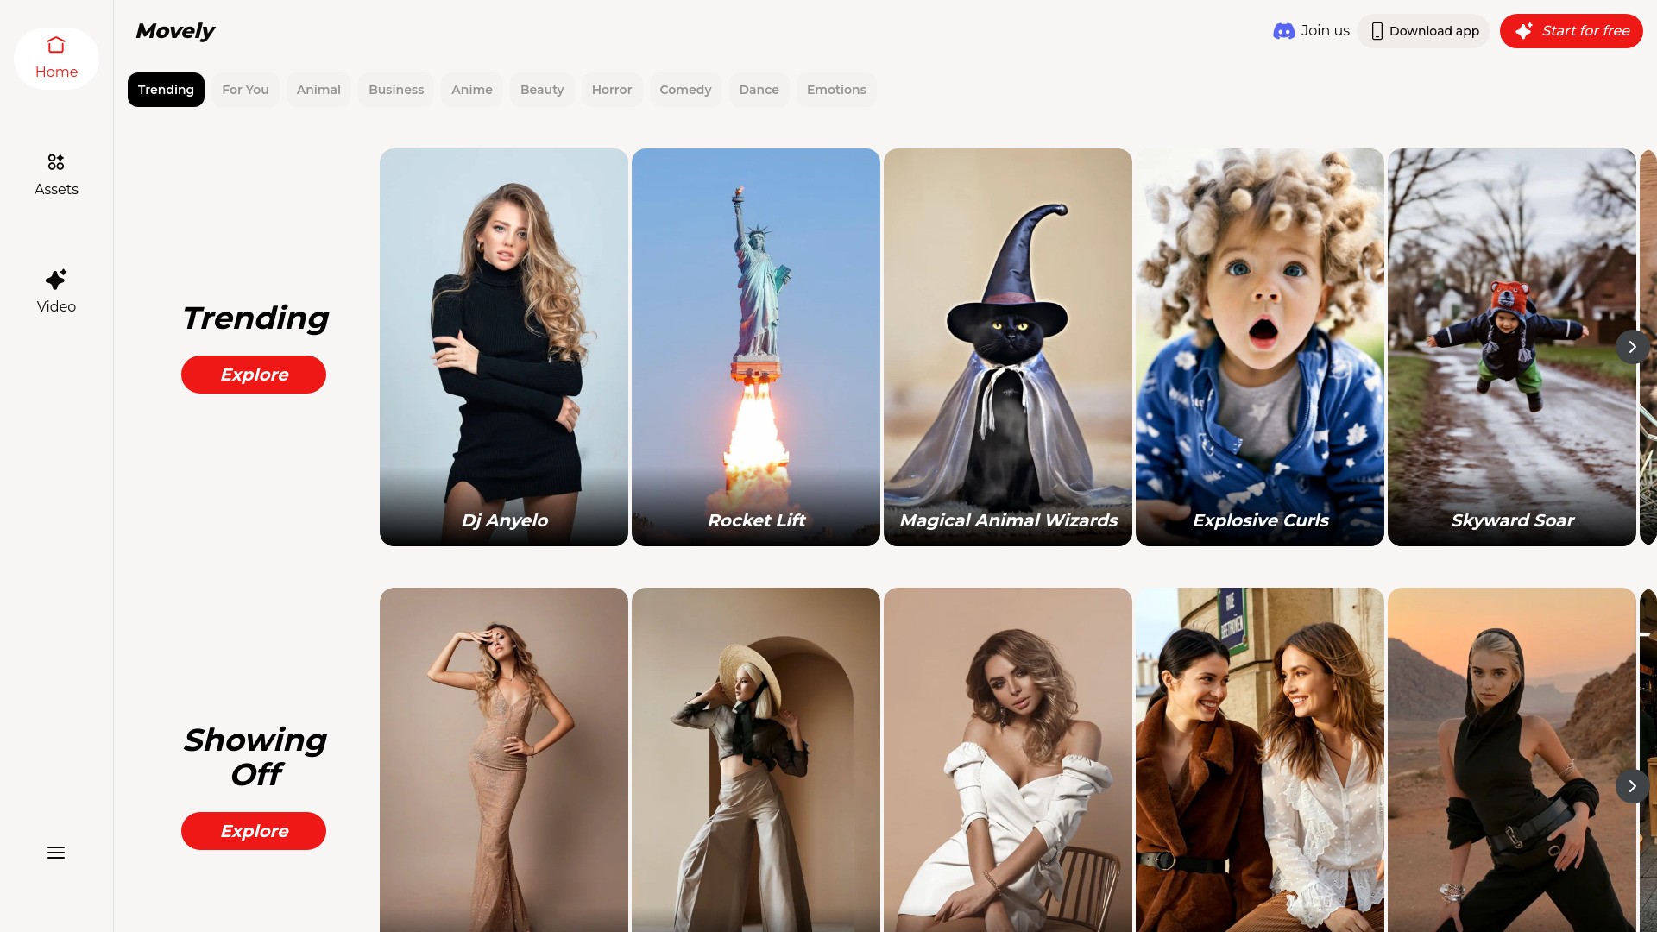Click Explore under Trending heading

point(253,375)
